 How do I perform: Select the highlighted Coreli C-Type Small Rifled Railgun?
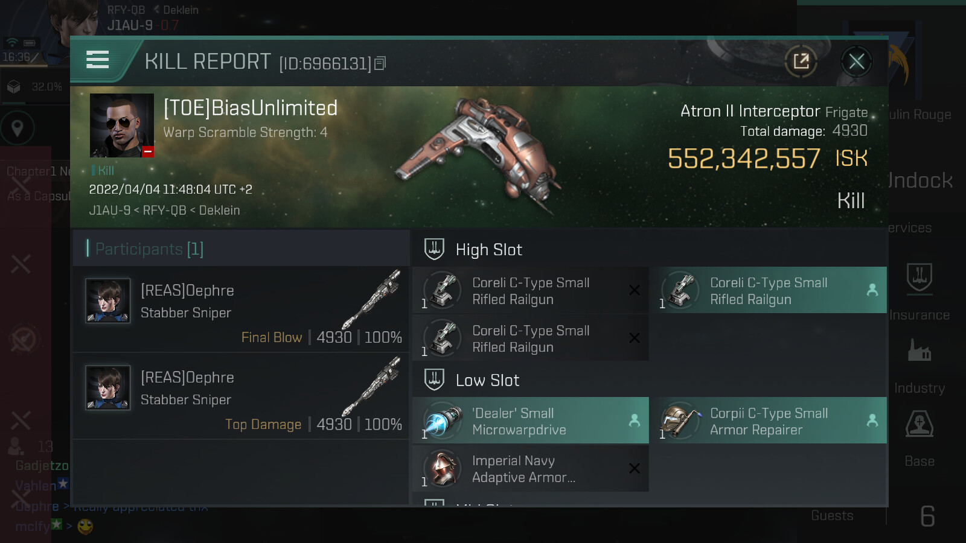(768, 291)
